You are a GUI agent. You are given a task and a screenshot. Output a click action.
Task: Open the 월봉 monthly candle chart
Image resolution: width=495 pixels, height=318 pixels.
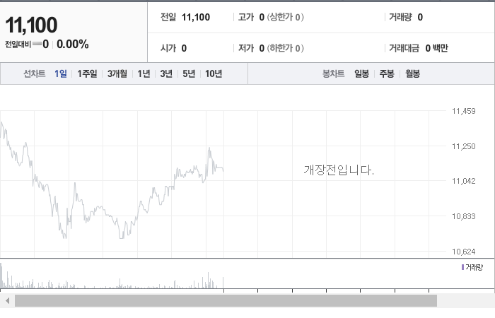(x=412, y=73)
